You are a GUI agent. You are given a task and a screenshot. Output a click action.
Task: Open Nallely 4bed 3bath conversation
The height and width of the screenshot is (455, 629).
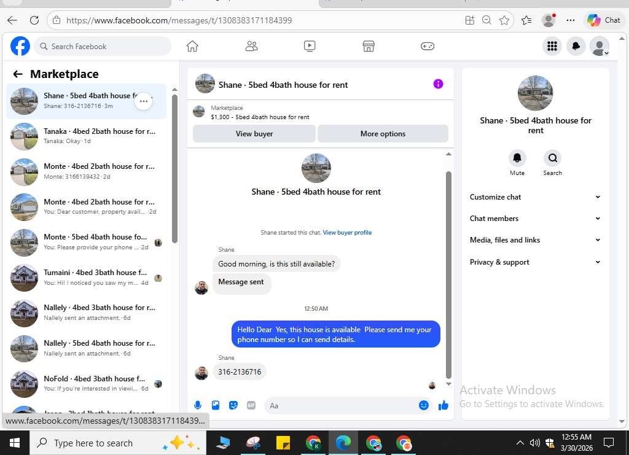[x=86, y=313]
